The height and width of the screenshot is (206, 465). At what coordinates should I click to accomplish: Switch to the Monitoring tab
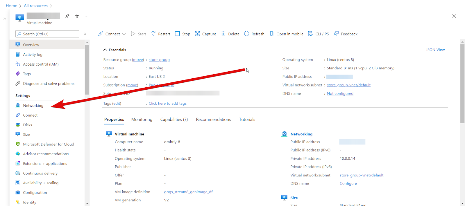[142, 120]
